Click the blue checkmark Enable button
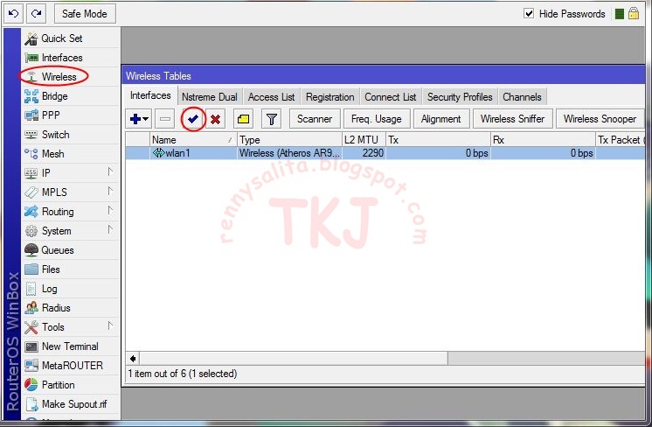652x427 pixels. [x=193, y=119]
